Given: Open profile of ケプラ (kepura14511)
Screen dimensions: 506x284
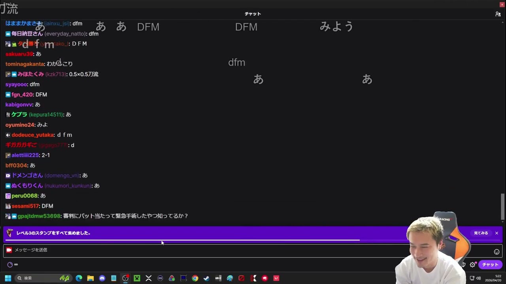Looking at the screenshot, I should click(37, 115).
